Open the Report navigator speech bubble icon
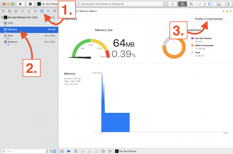The image size is (233, 154). coord(55,11)
